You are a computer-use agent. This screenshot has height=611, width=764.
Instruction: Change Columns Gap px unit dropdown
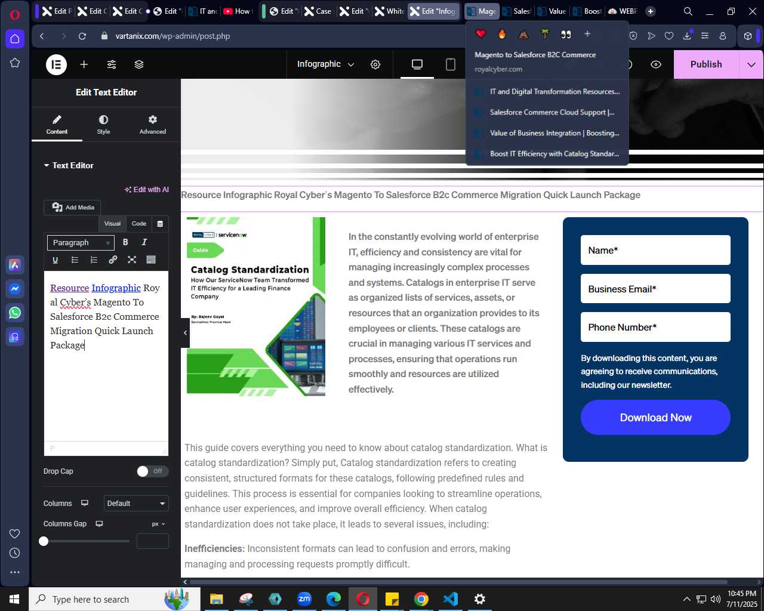(159, 524)
